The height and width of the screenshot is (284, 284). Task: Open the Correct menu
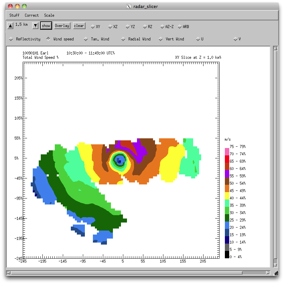[x=32, y=15]
